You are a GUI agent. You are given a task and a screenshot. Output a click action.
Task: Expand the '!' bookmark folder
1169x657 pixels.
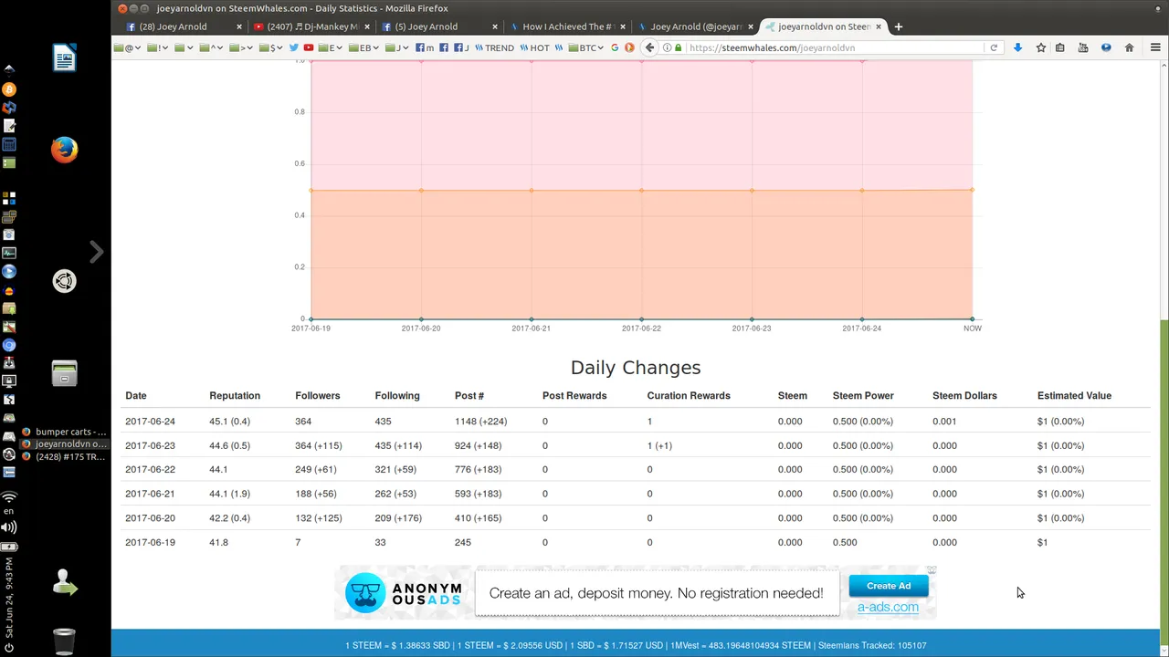pos(156,47)
